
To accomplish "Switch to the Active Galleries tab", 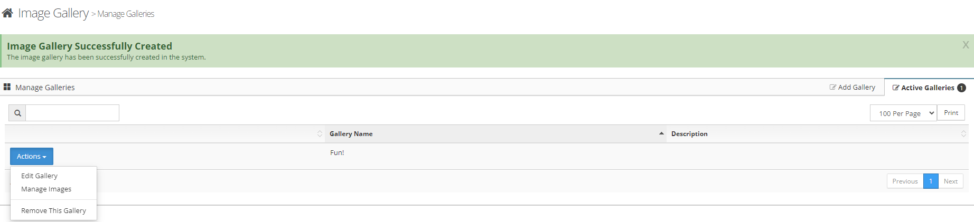I will [928, 88].
